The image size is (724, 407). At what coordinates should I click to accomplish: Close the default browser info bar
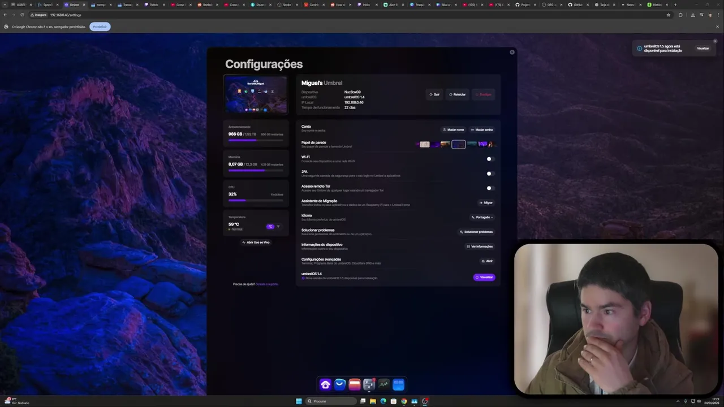(x=718, y=27)
